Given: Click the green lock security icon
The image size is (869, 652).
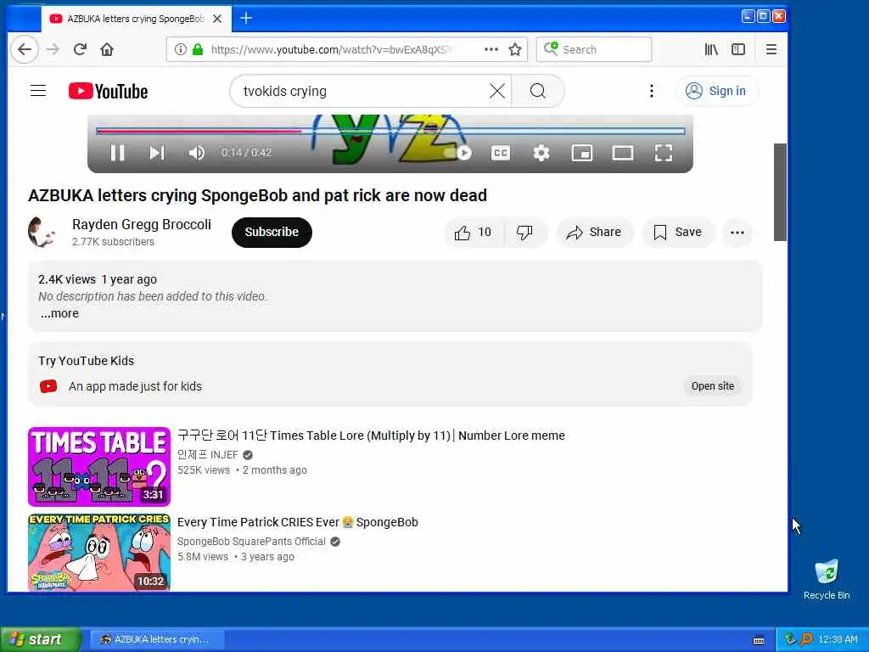Looking at the screenshot, I should click(198, 49).
